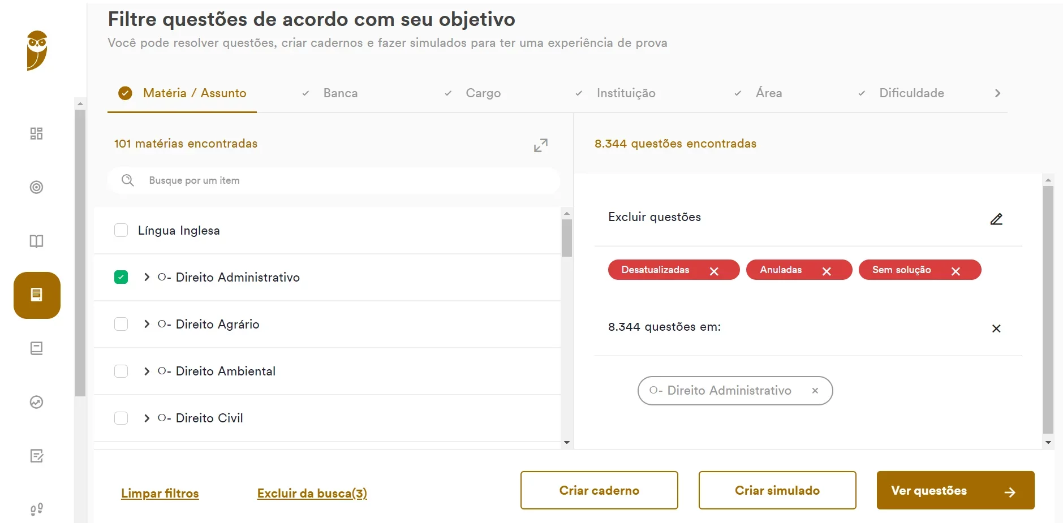
Task: Check the Língua Inglesa checkbox
Action: pyautogui.click(x=121, y=230)
